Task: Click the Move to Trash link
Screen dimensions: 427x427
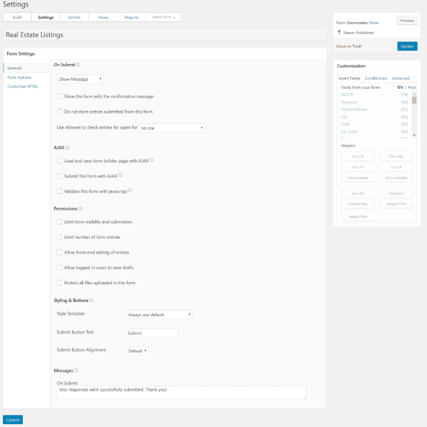Action: 349,46
